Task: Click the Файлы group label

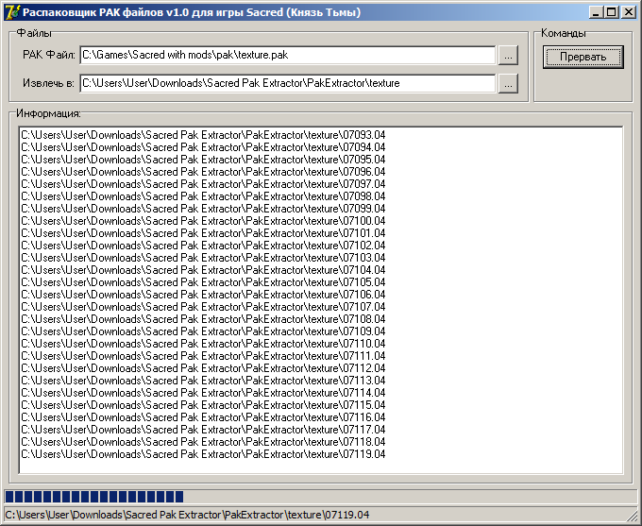Action: click(x=34, y=33)
